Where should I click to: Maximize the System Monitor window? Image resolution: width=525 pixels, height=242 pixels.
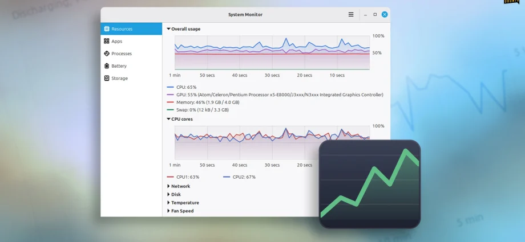[x=375, y=15]
